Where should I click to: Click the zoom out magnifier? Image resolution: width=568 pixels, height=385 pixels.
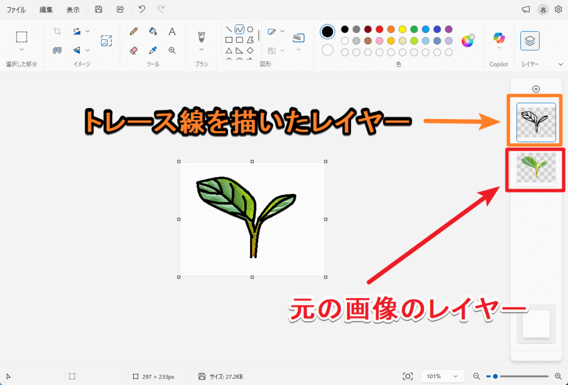click(x=476, y=377)
